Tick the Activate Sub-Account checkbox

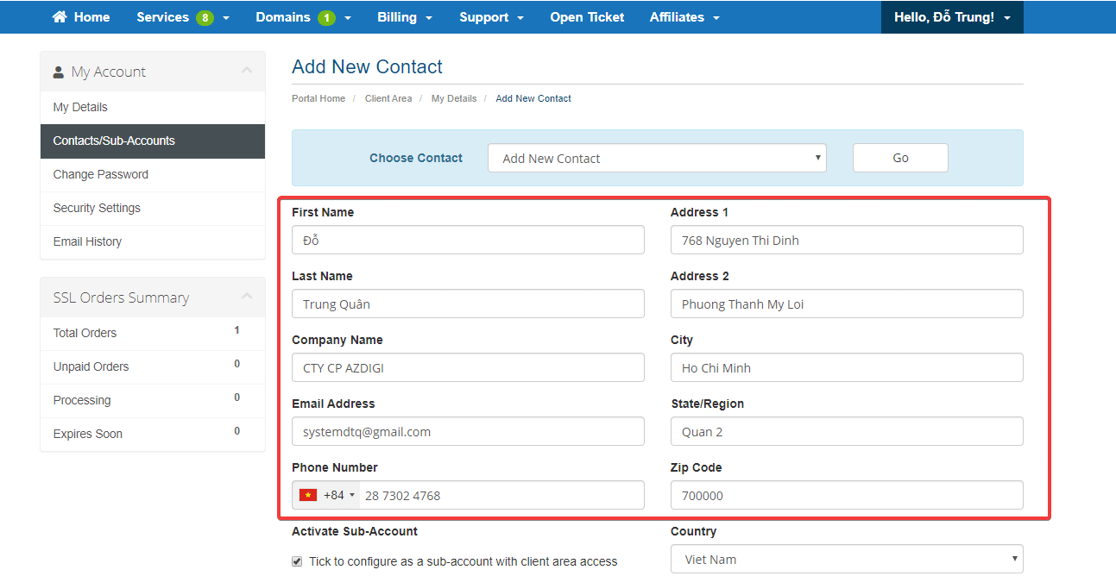coord(298,561)
